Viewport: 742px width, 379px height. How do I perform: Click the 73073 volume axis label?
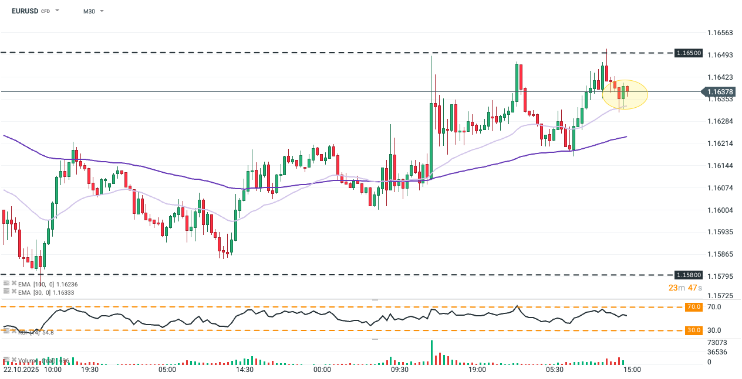tap(717, 342)
